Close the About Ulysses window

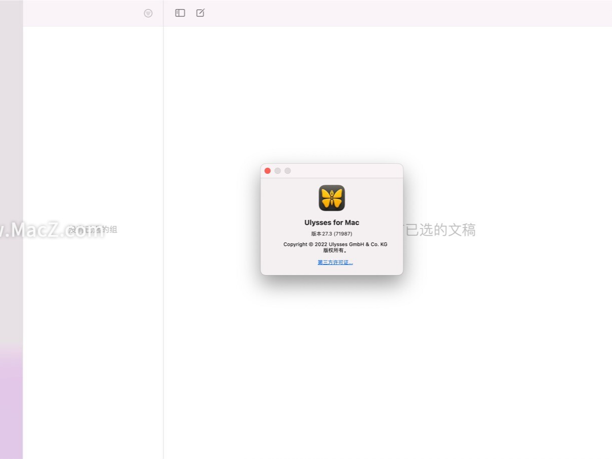267,171
